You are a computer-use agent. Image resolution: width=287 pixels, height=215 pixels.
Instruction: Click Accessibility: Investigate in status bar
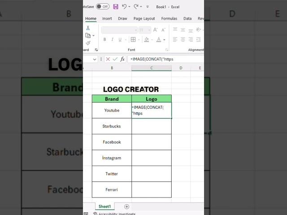pos(114,214)
